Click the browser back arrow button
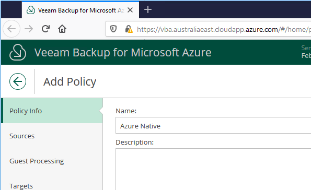311x190 pixels. point(11,29)
